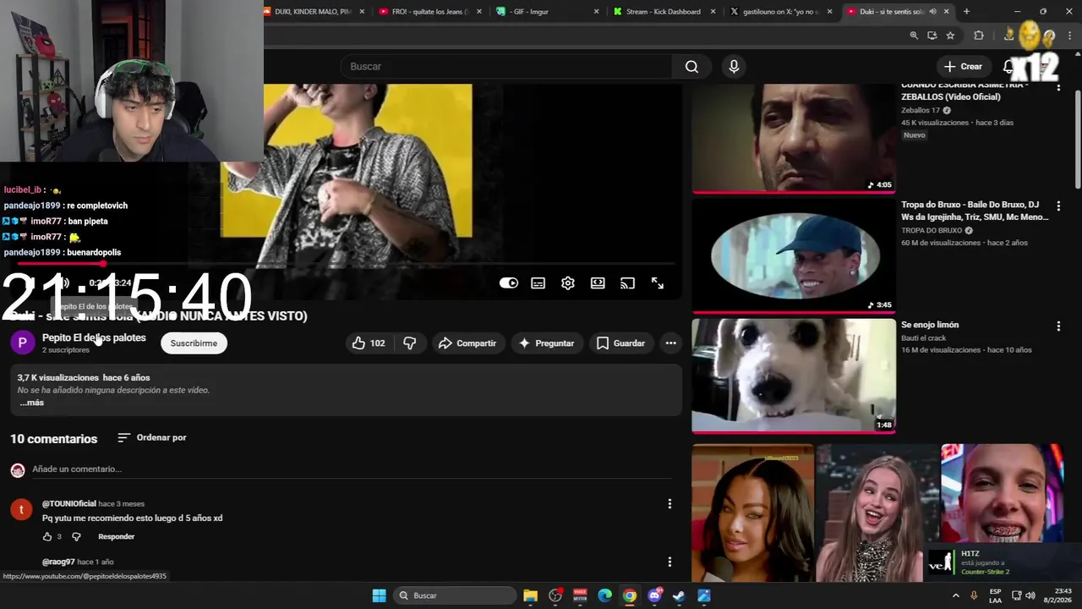
Task: Show hidden system tray icons
Action: [956, 595]
